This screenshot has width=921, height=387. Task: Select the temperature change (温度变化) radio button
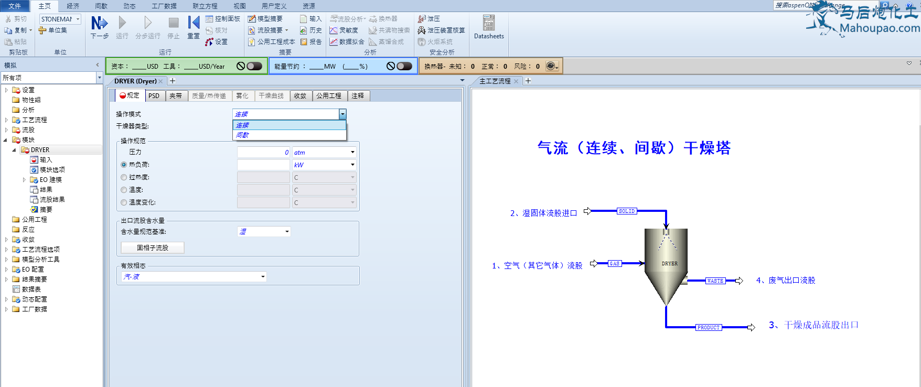124,202
